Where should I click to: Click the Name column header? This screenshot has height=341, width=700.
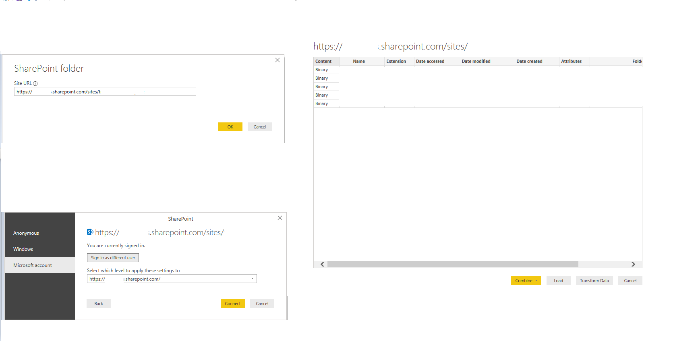[362, 62]
